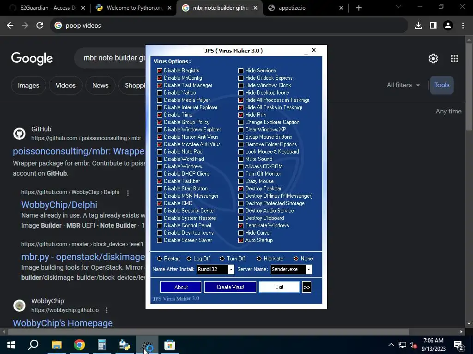Toggle the Hide Cursor checkbox
Image resolution: width=473 pixels, height=354 pixels.
[x=241, y=233]
